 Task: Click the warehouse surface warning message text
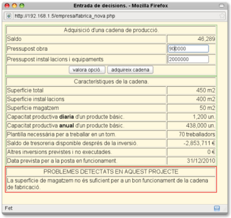[107, 184]
